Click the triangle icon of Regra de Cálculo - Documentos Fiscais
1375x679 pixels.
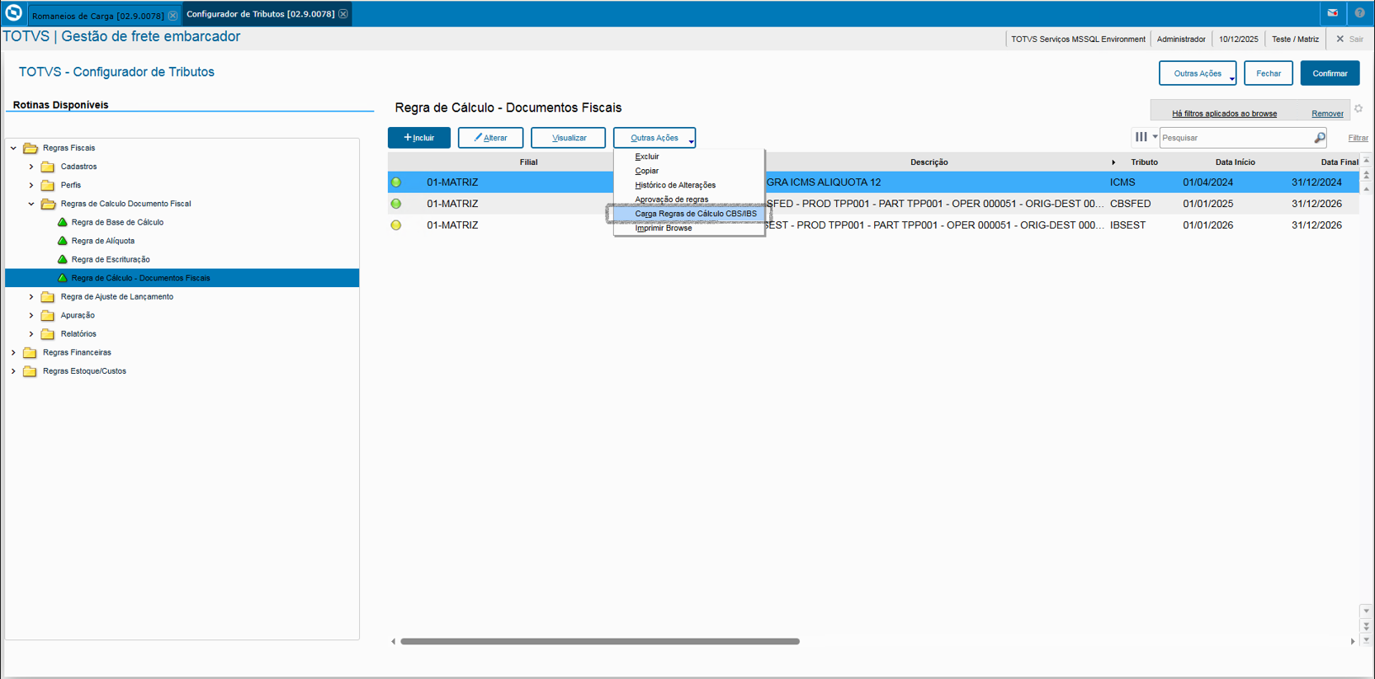[62, 278]
